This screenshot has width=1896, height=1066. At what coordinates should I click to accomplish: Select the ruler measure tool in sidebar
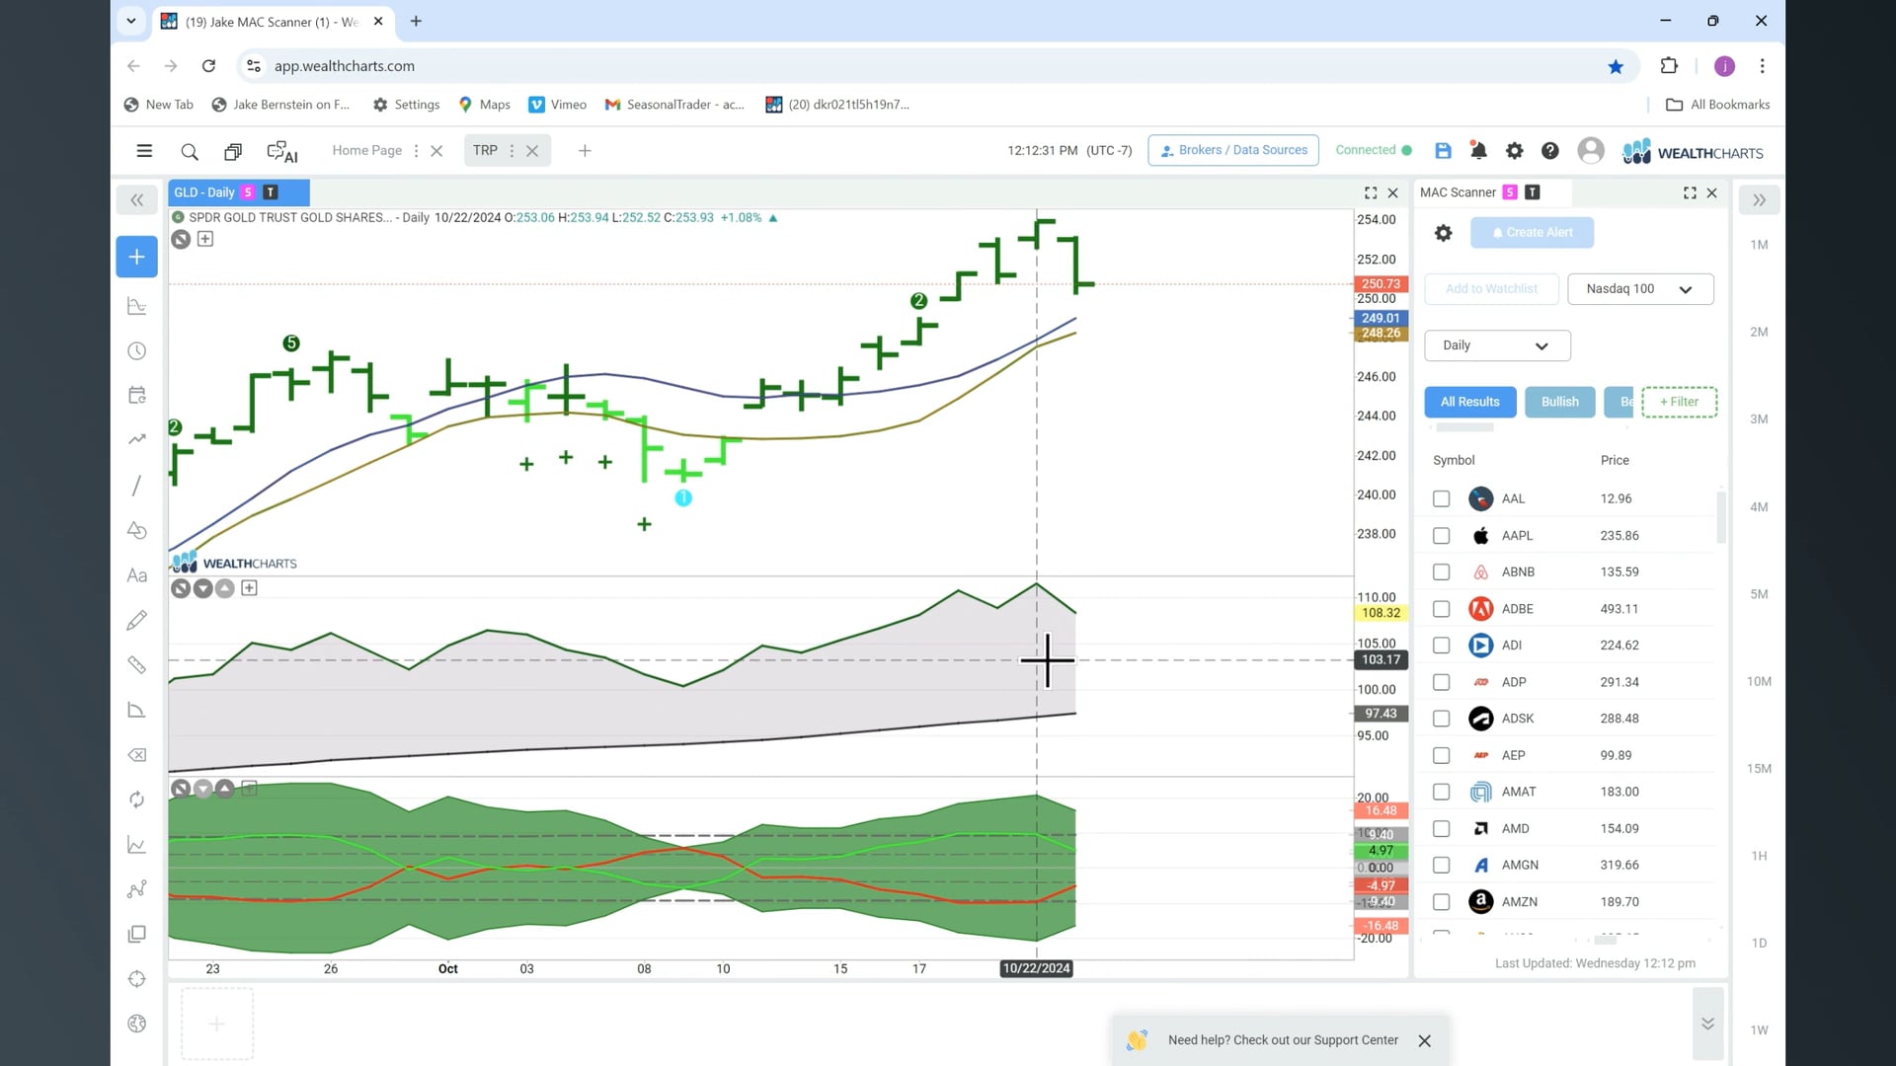(x=137, y=665)
